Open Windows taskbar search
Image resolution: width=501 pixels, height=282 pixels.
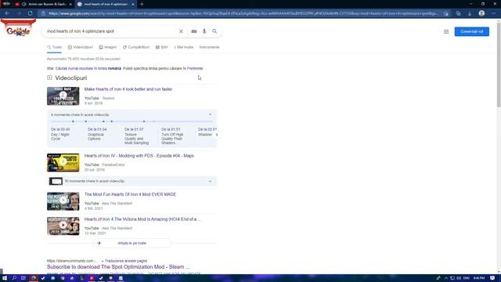14,278
